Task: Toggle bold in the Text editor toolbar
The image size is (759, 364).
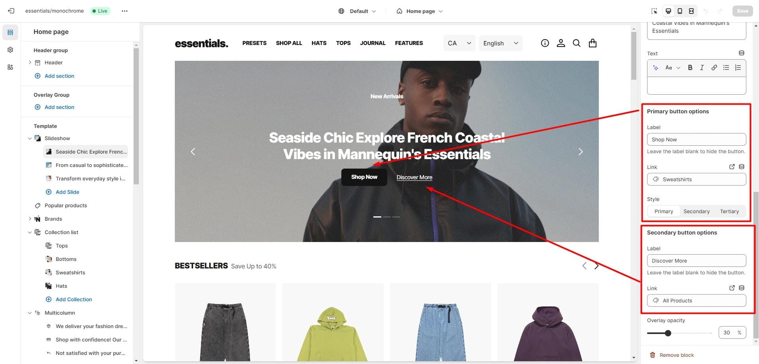Action: 690,68
